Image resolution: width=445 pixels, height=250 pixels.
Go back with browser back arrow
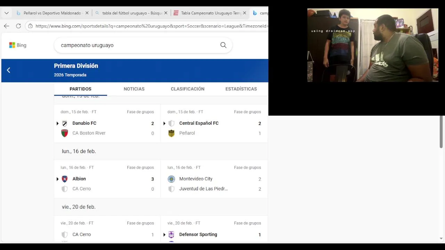point(7,26)
